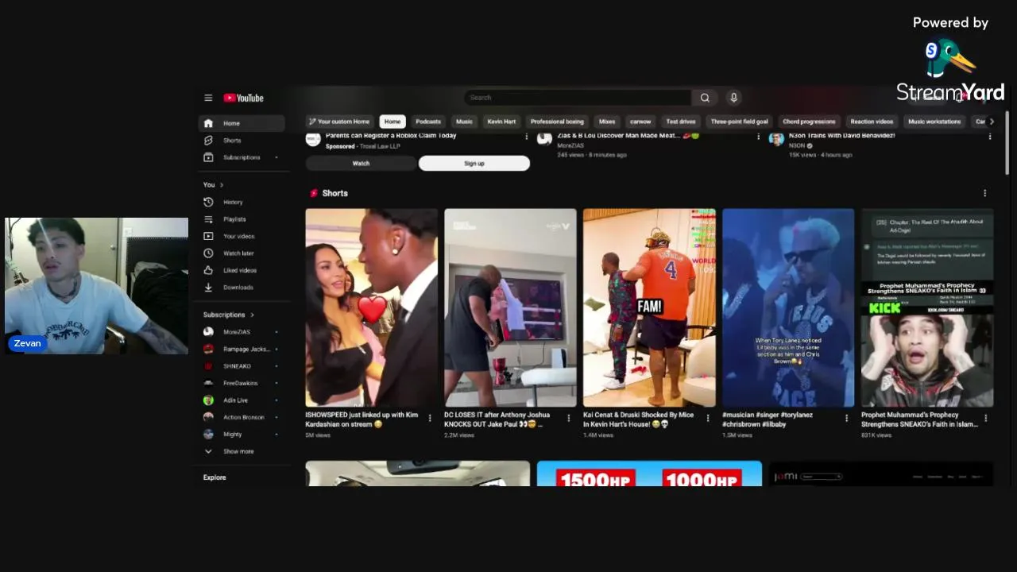Open options menu for Prophet Muhammad's short
This screenshot has height=572, width=1017.
click(986, 418)
